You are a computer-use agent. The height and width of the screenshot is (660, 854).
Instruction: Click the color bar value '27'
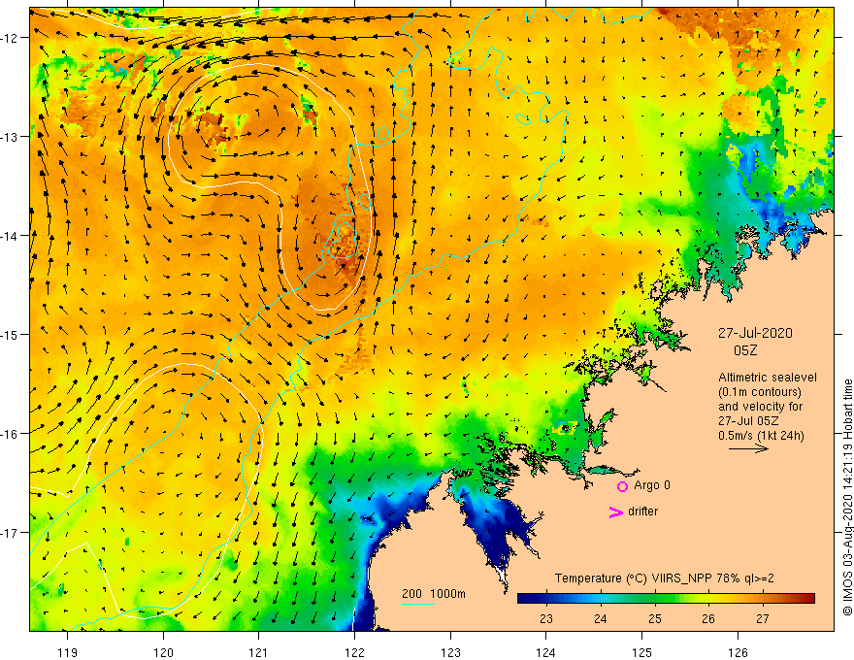tap(763, 619)
